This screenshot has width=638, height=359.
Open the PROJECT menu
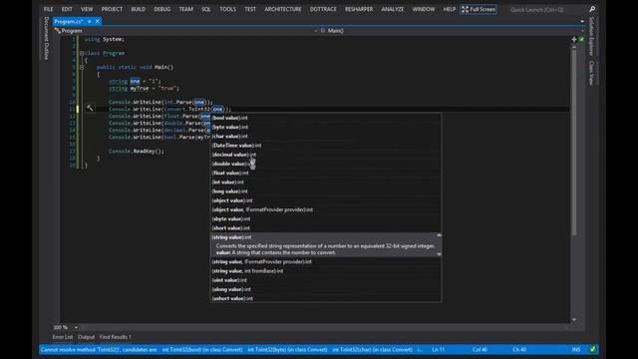point(112,9)
